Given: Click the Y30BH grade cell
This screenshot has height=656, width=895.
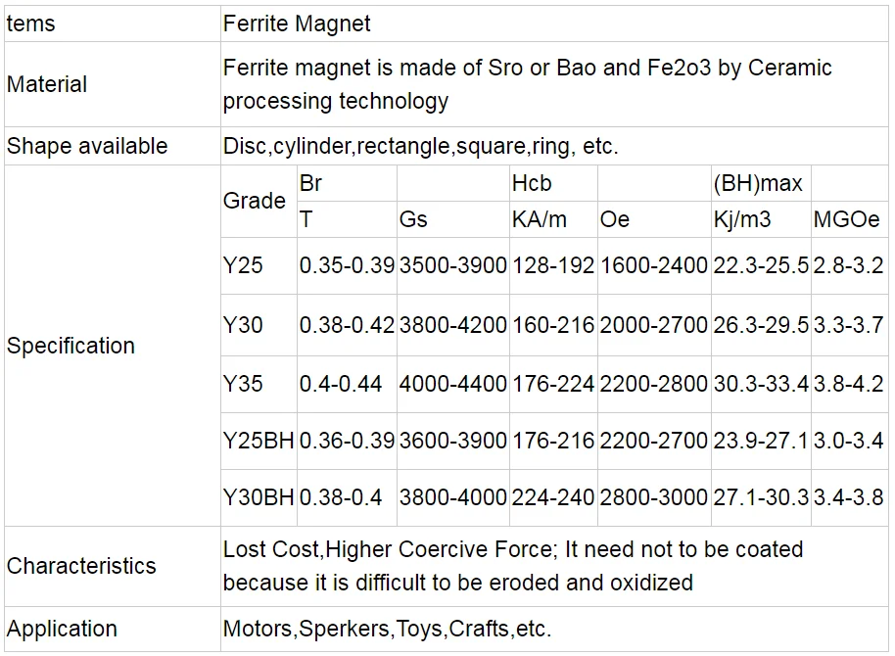Looking at the screenshot, I should (259, 497).
